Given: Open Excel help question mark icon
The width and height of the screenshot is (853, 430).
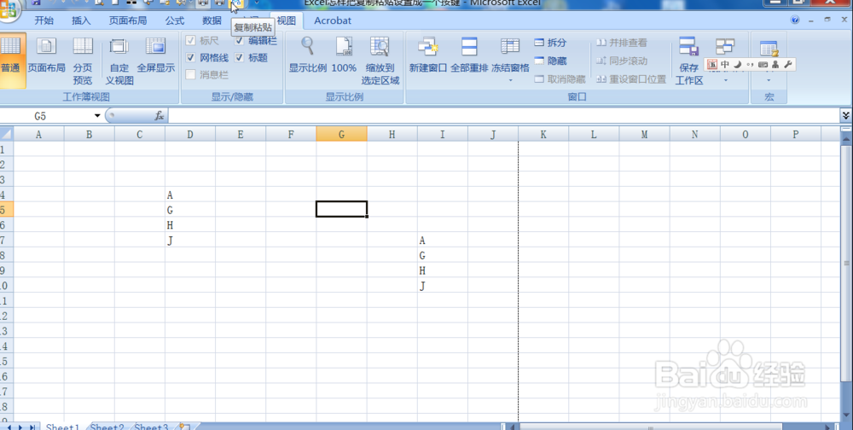Looking at the screenshot, I should 795,20.
